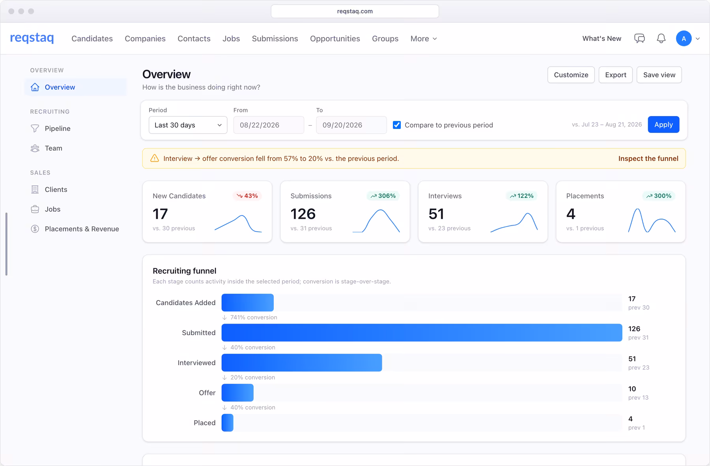Click the Submissions sparkline chart
Screen dimensions: 710x466
[376, 221]
